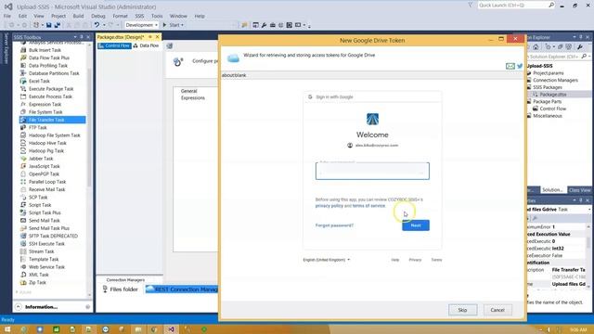Click the blue Next button

[x=416, y=225]
